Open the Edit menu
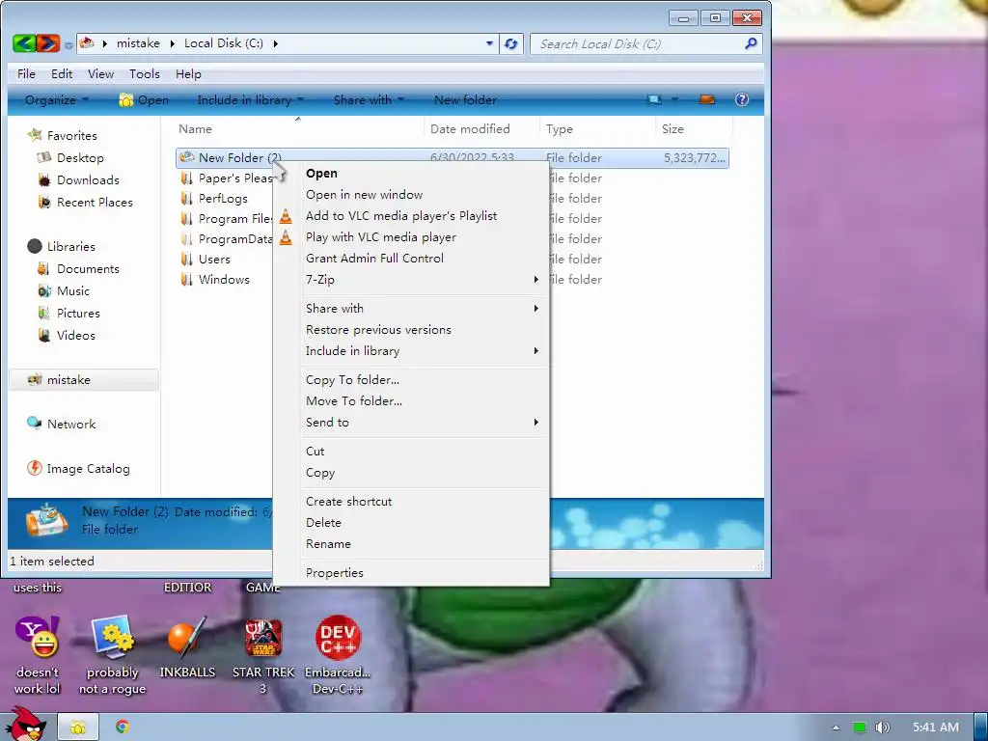Viewport: 988px width, 741px height. pos(62,73)
